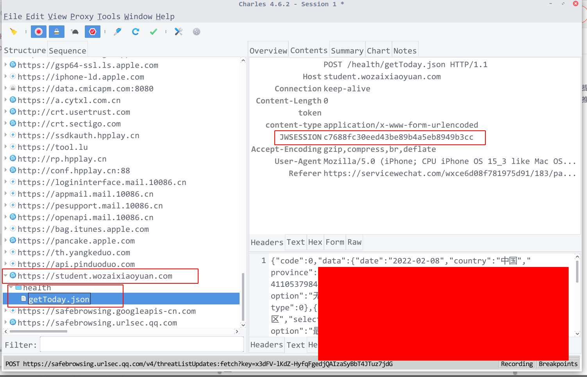Click the Repeat refresh icon
This screenshot has width=587, height=377.
click(x=135, y=32)
